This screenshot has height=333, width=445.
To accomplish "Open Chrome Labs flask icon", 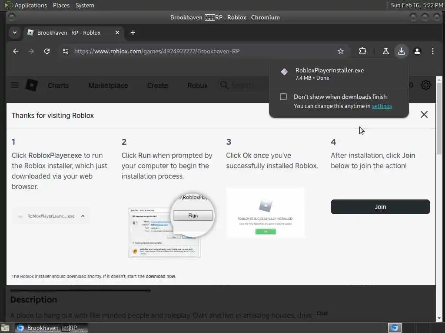I will [386, 51].
